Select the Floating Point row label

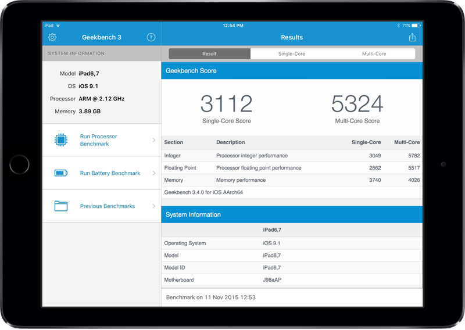coord(180,168)
